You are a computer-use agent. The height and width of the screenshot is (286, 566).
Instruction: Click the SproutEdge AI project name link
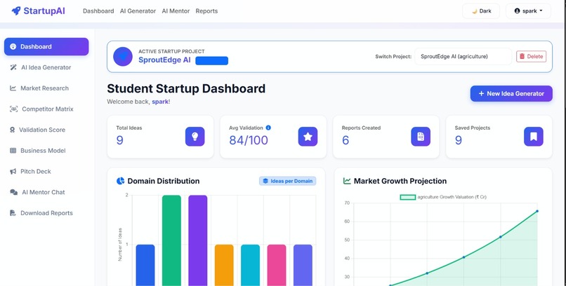pos(164,60)
